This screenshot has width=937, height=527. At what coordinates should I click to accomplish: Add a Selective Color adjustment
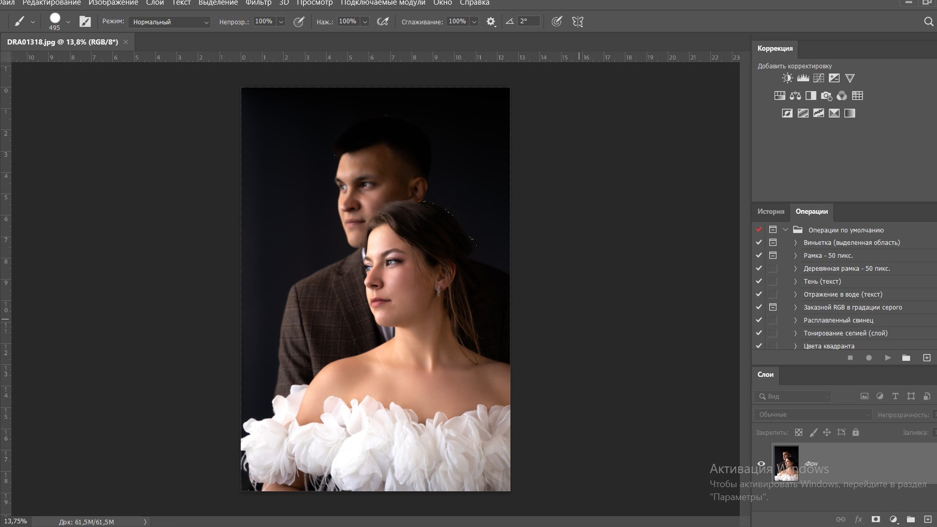tap(834, 113)
